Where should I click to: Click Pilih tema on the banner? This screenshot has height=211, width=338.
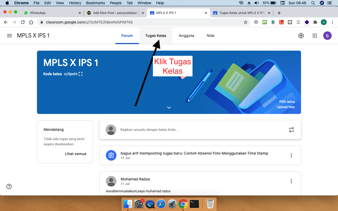tap(287, 102)
